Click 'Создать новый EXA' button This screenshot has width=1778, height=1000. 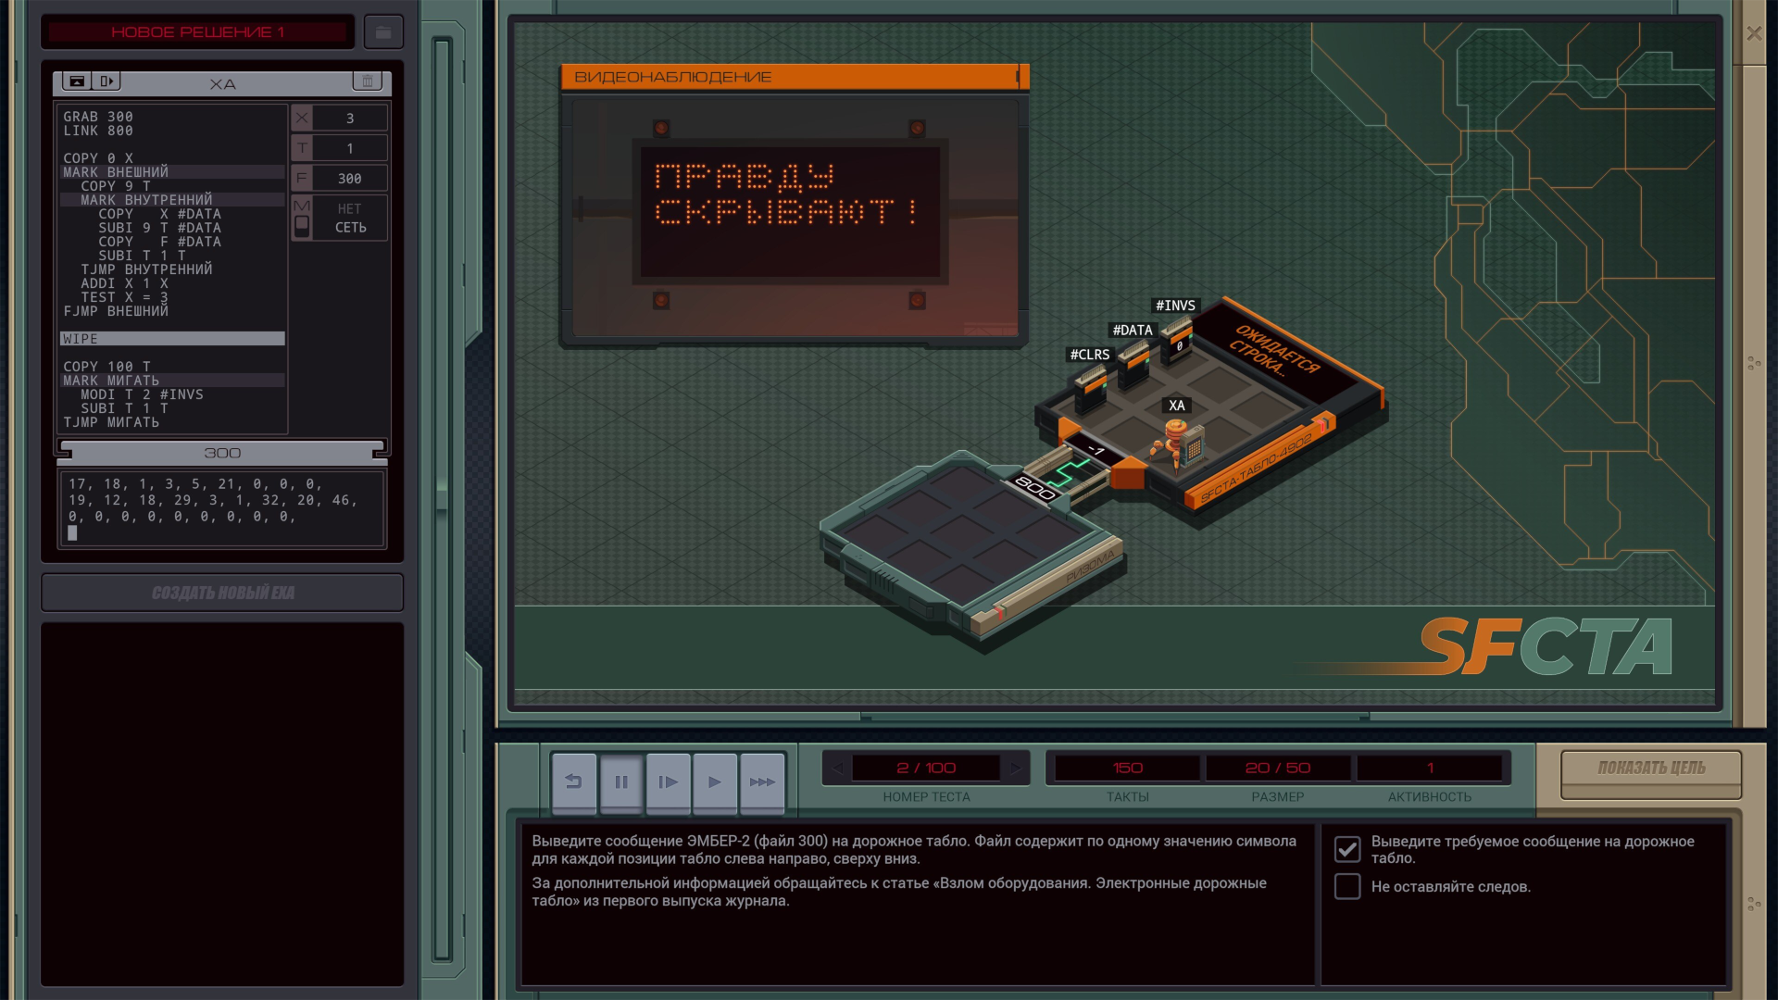(222, 593)
